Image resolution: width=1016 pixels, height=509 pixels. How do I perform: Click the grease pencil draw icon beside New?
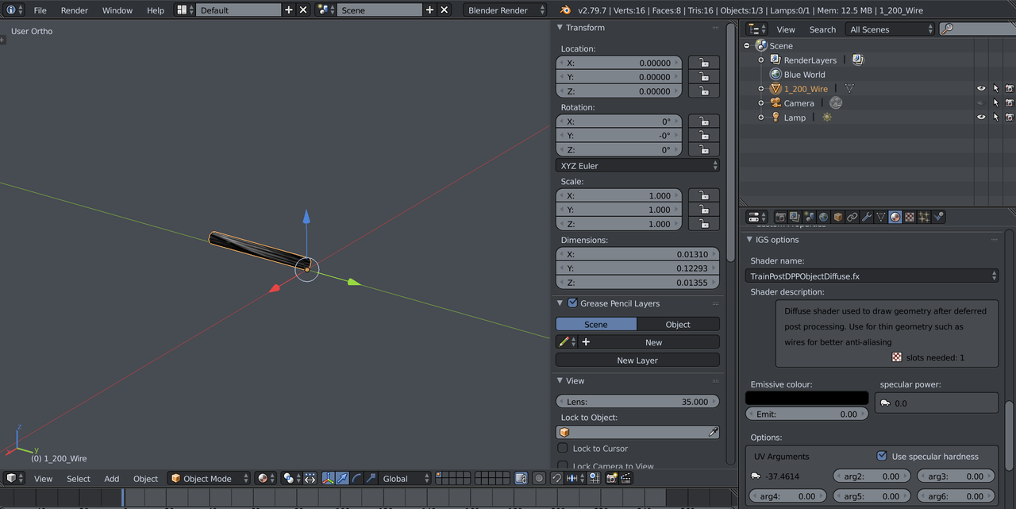(565, 342)
